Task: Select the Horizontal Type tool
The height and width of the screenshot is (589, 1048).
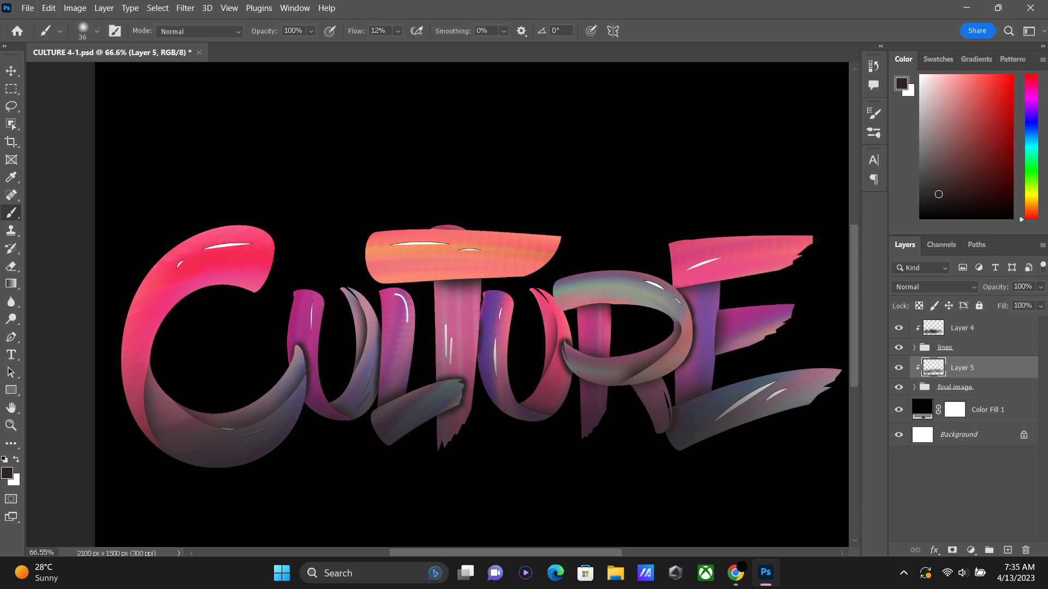Action: pyautogui.click(x=11, y=355)
